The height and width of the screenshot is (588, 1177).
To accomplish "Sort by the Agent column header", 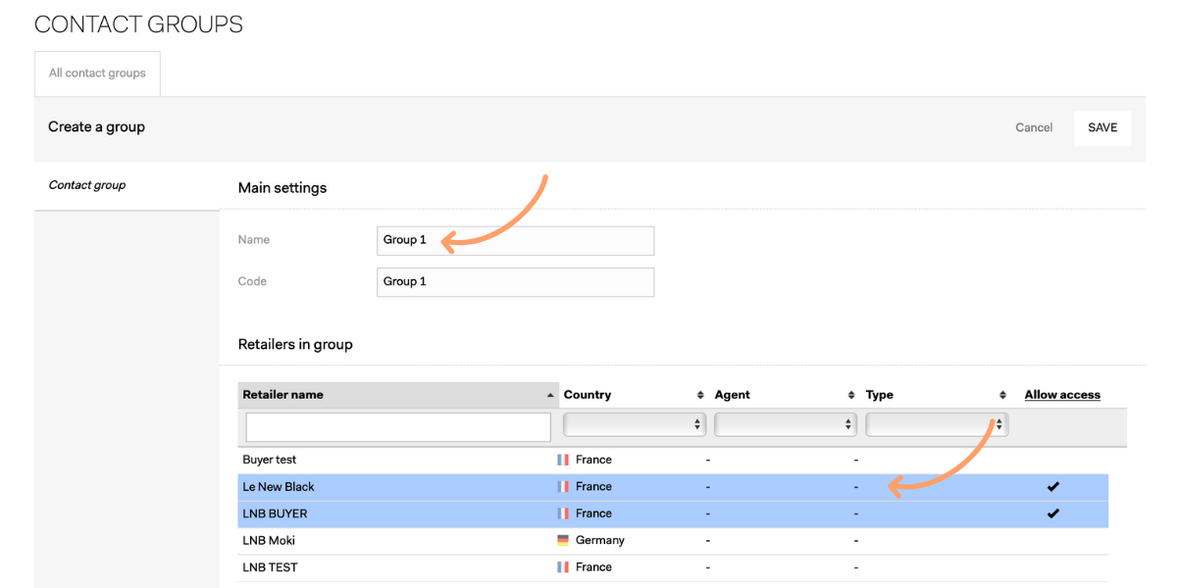I will [x=786, y=395].
